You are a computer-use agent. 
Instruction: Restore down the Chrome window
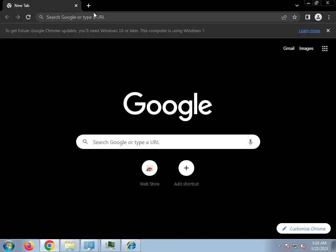[317, 3]
